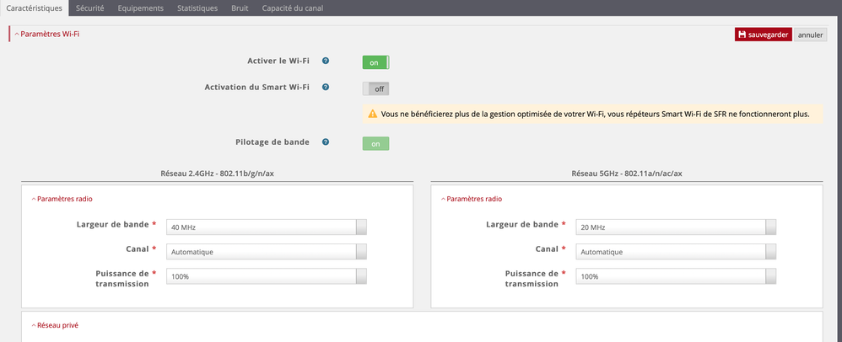The image size is (842, 342).
Task: Open 2.4GHz Largeur de bande dropdown
Action: pyautogui.click(x=267, y=227)
